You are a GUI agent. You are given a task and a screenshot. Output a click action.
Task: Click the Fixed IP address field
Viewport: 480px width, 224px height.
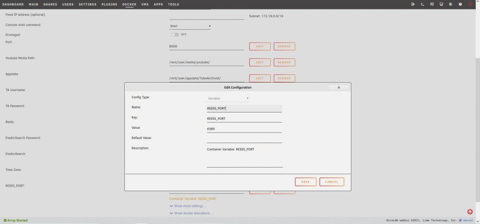point(206,16)
